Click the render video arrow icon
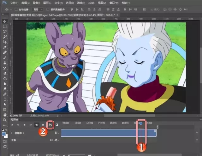 [18, 155]
